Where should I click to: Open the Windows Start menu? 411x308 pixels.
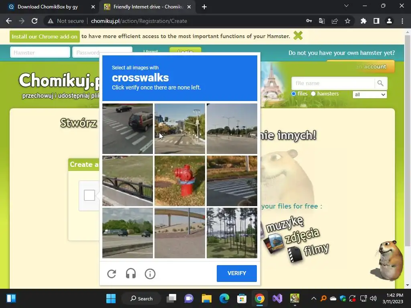coord(111,298)
